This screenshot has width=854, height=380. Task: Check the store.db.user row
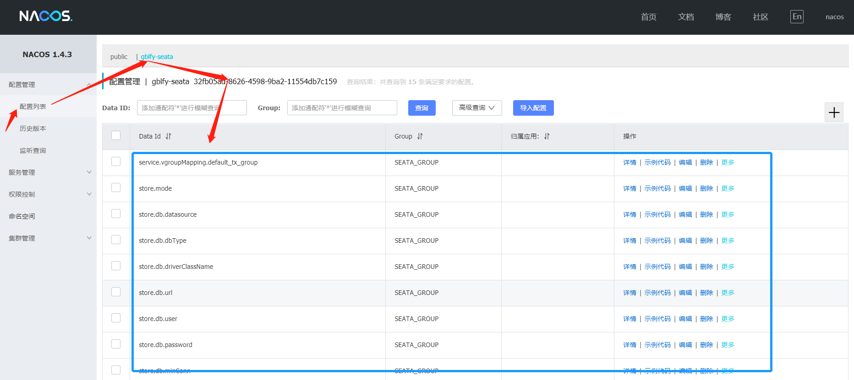tap(116, 318)
